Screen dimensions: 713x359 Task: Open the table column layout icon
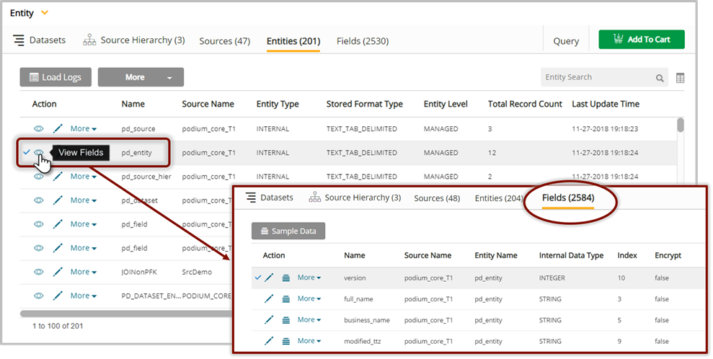coord(680,78)
